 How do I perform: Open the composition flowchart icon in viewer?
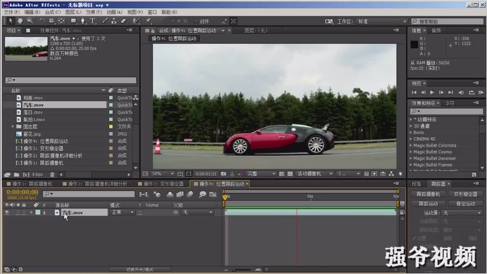(x=392, y=174)
